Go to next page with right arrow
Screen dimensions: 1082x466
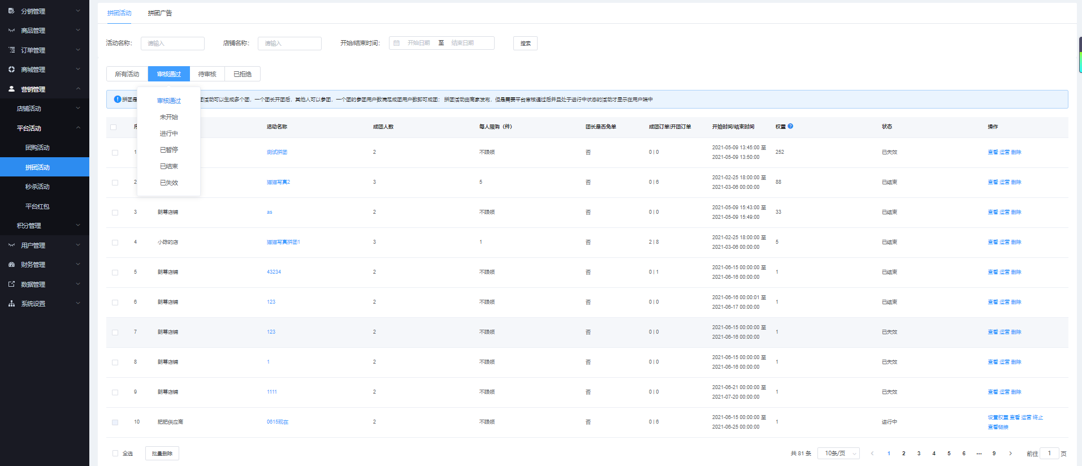click(x=1011, y=454)
